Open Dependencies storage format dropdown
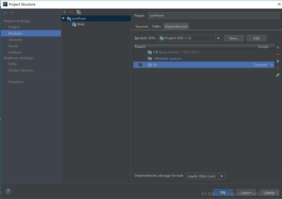 [222, 176]
